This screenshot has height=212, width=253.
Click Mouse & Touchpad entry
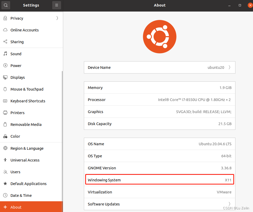27,89
